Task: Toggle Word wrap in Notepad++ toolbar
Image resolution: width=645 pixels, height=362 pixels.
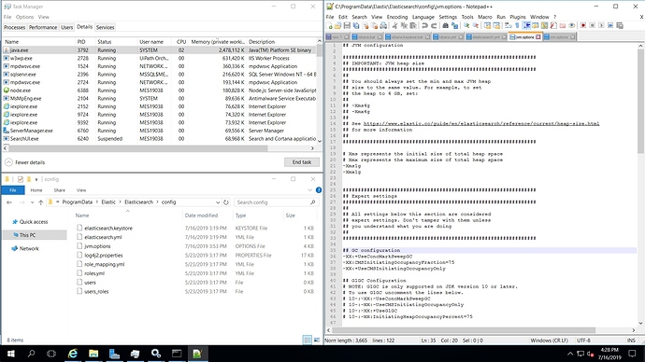Action: (x=508, y=25)
